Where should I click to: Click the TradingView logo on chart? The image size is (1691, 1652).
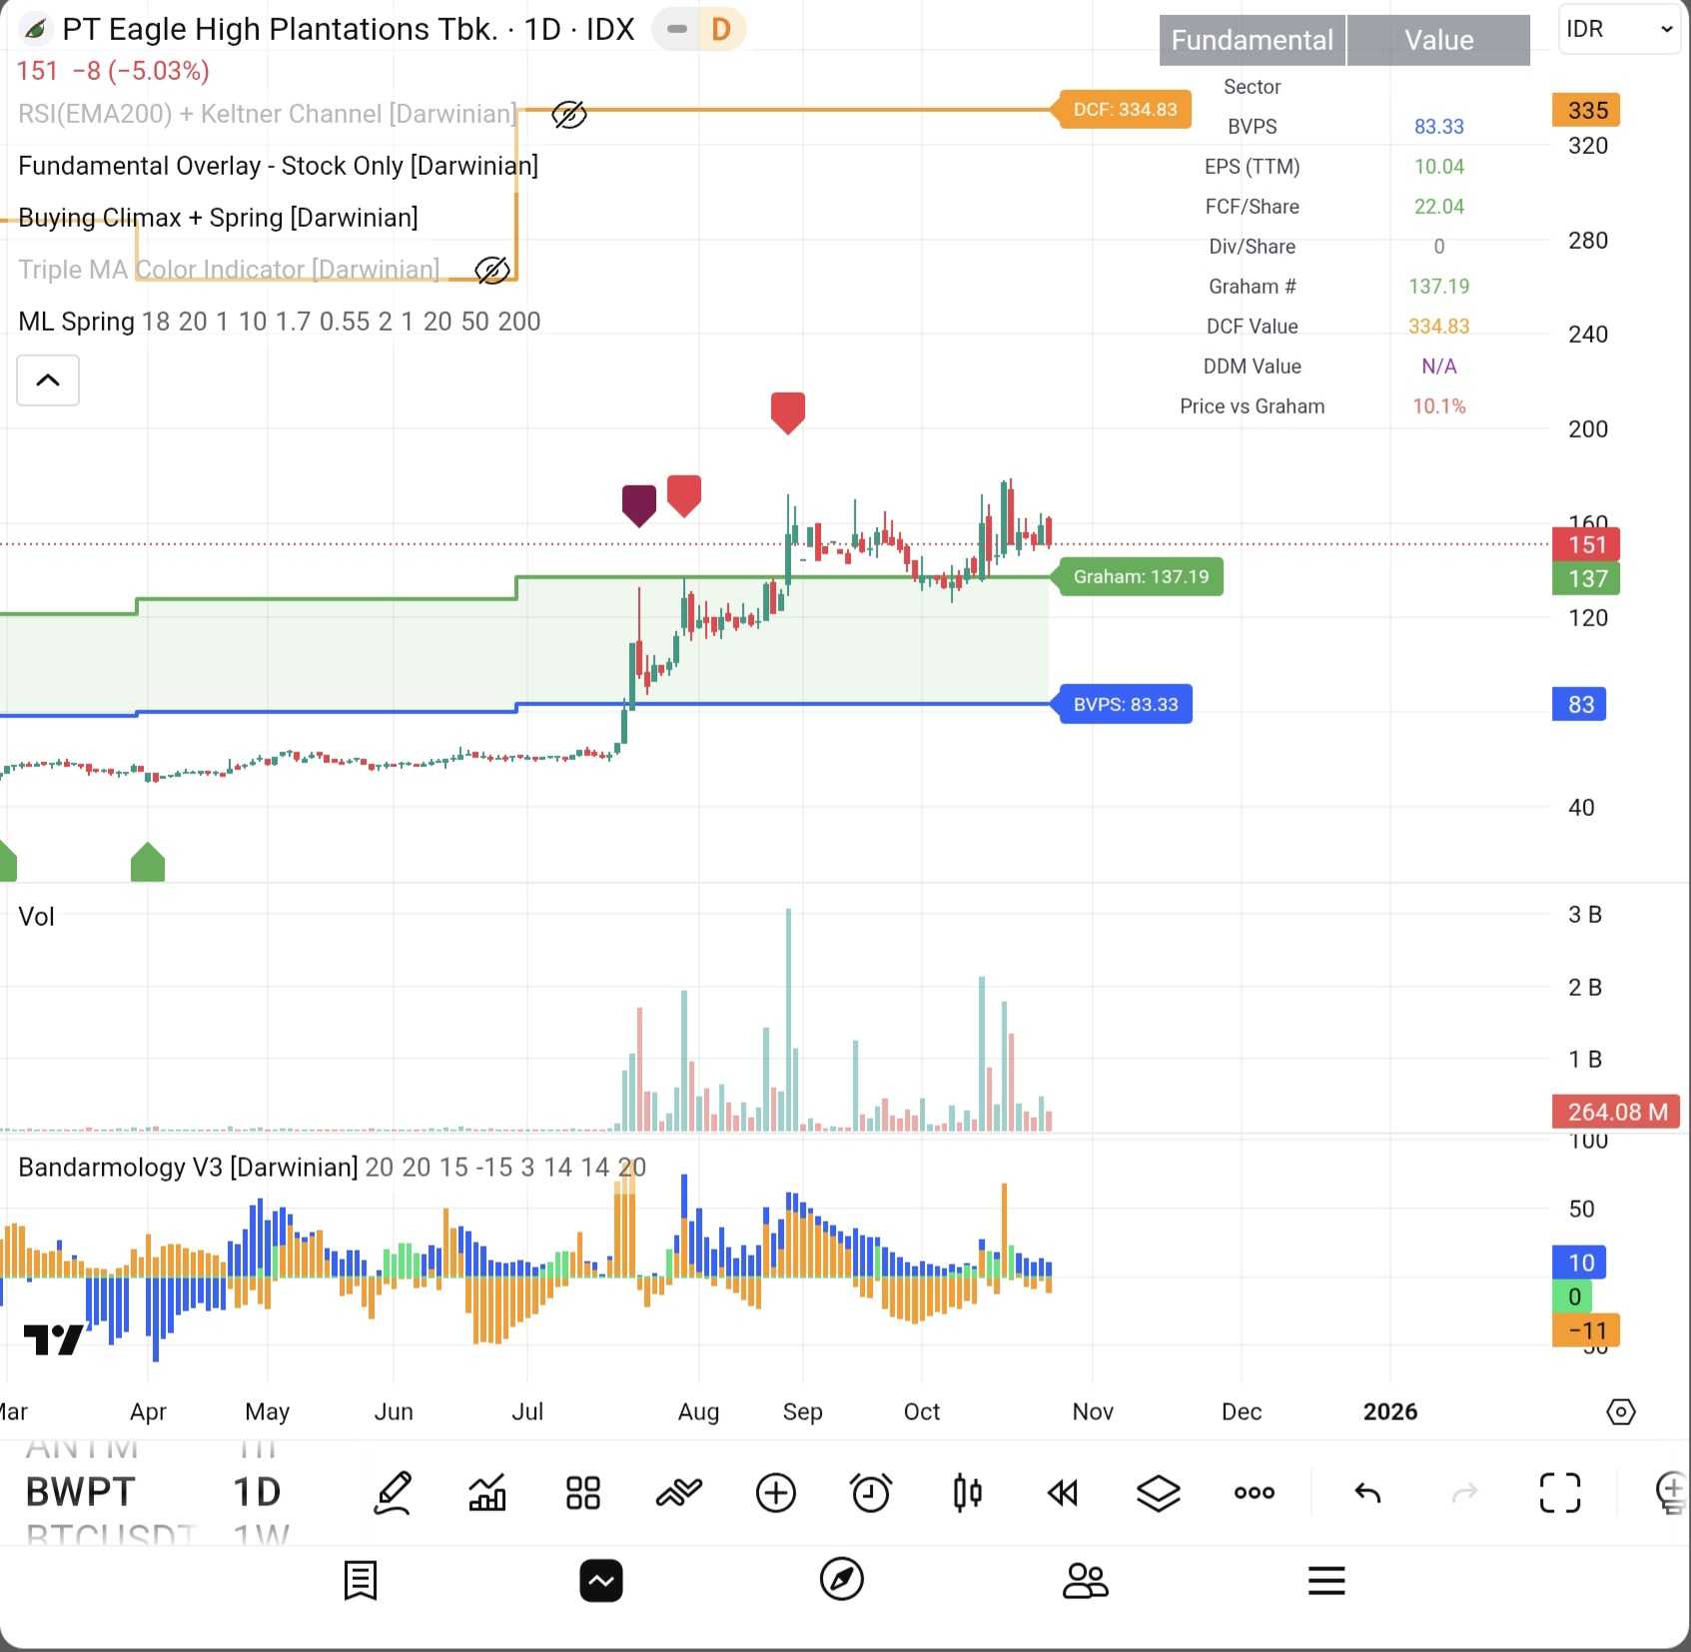53,1338
